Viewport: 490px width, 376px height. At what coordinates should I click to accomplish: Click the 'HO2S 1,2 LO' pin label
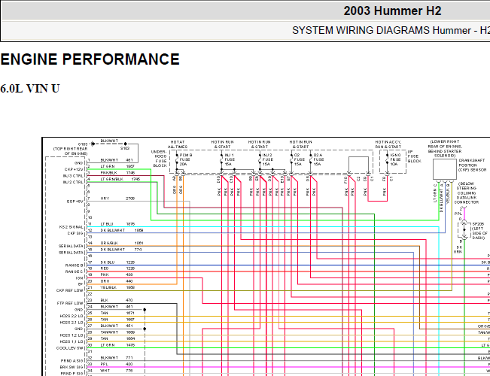(x=72, y=335)
